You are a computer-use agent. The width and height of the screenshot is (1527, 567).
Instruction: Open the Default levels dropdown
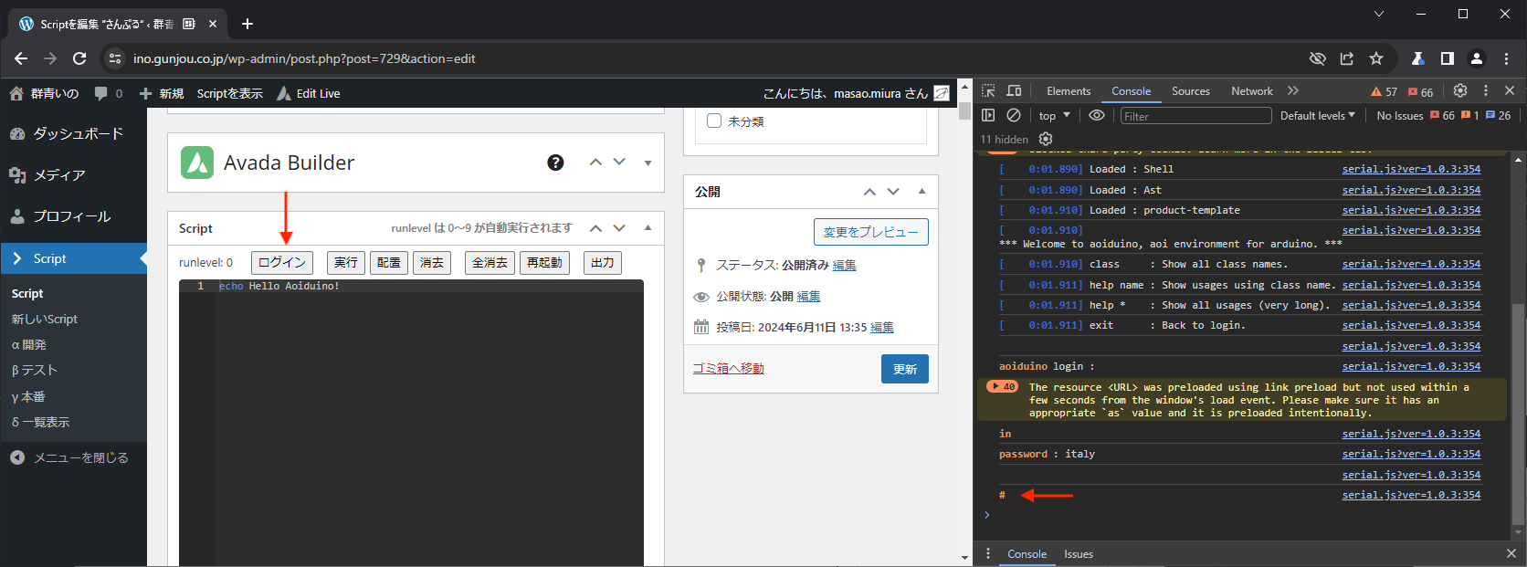coord(1317,116)
